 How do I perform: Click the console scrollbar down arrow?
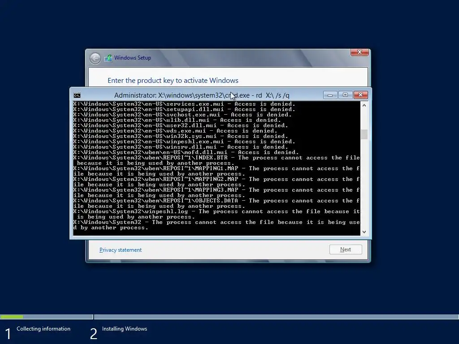[x=364, y=232]
